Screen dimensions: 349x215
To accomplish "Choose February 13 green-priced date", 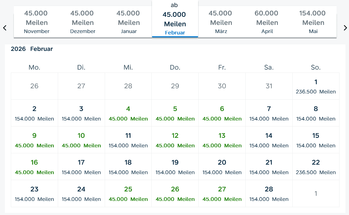I will click(222, 140).
